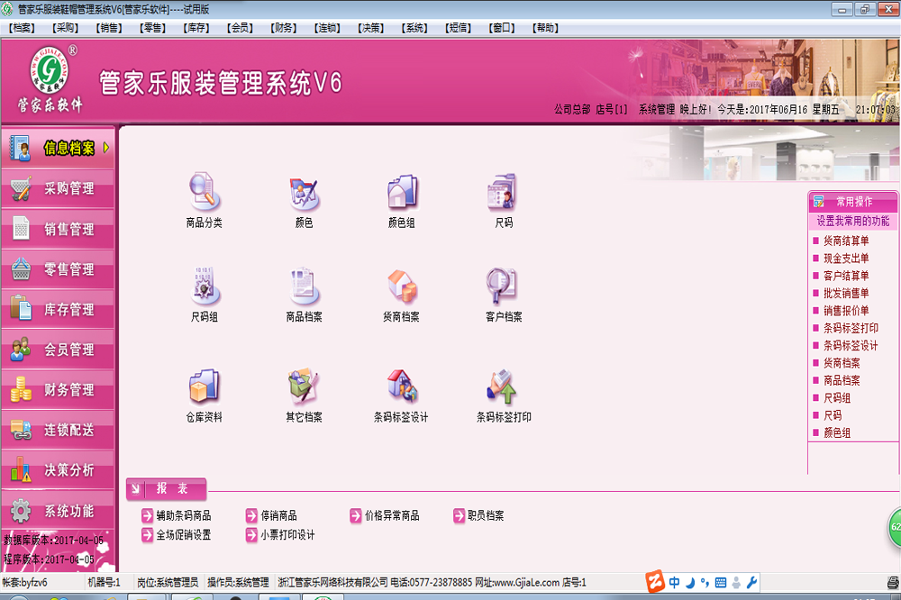Screen dimensions: 901x600
Task: Open the 尺码组 module icon
Action: (204, 295)
